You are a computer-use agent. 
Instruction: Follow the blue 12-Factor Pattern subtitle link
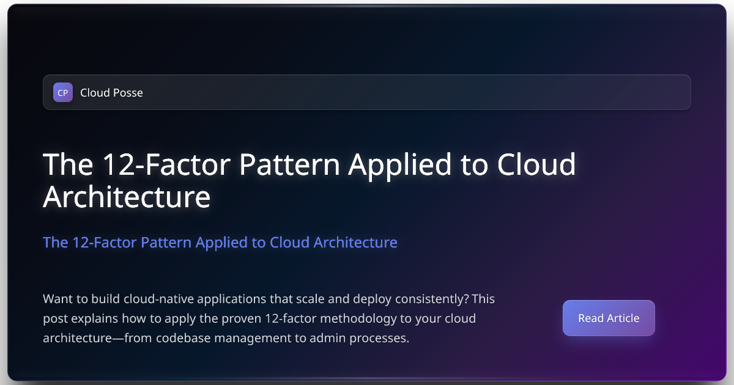[x=220, y=242]
